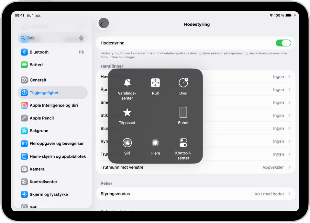Image resolution: width=310 pixels, height=223 pixels.
Task: Click the Bluetooth sidebar icon
Action: click(24, 52)
